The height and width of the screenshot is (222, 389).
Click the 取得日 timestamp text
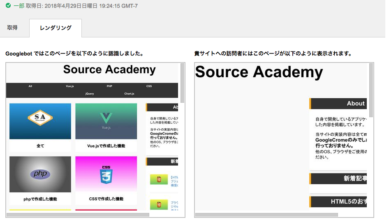82,6
